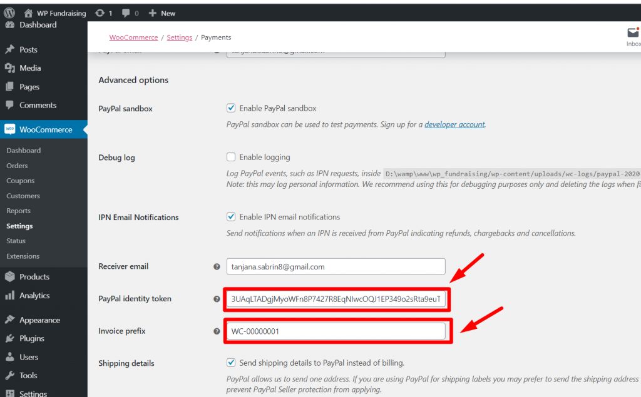The image size is (641, 397).
Task: Click the Media icon in sidebar
Action: coord(10,68)
